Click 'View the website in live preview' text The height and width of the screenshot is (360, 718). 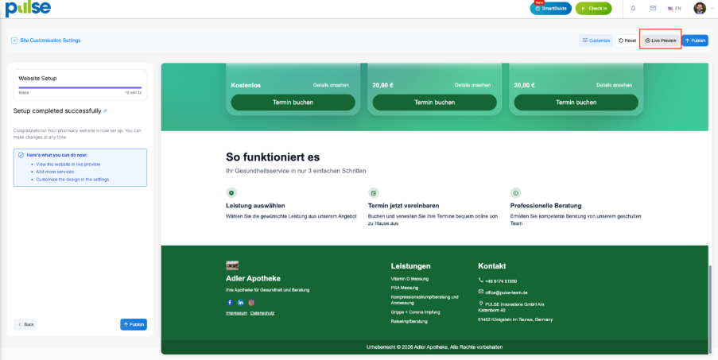click(x=68, y=164)
